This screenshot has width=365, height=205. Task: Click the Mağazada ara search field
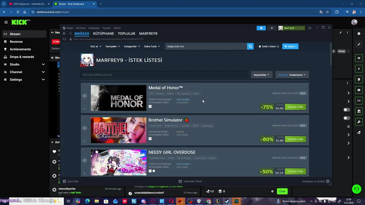coord(206,46)
